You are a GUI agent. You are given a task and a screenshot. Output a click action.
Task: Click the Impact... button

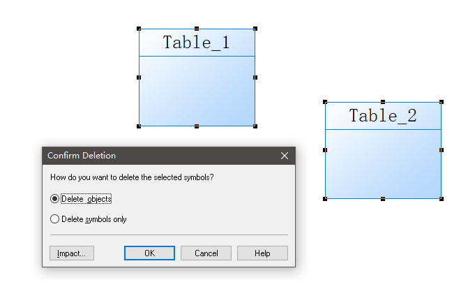tap(71, 253)
